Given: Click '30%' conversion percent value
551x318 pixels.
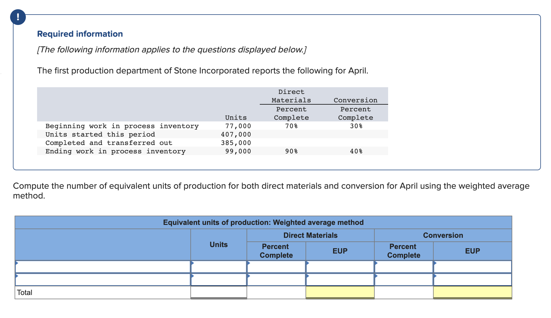Looking at the screenshot, I should (356, 126).
